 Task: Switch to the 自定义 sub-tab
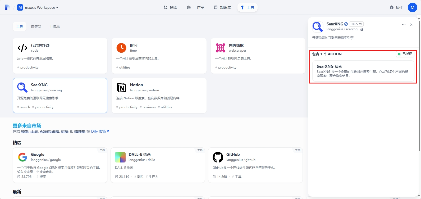(36, 26)
